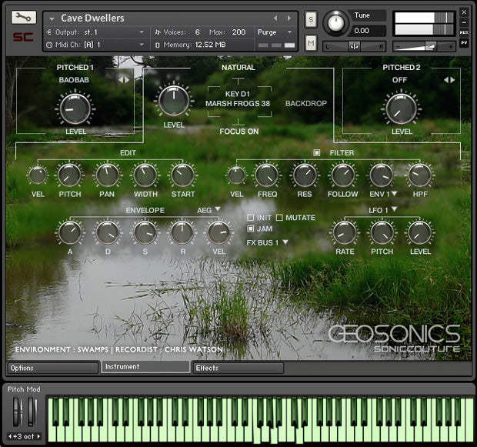
Task: Click the Mod wheel control
Action: (32, 412)
